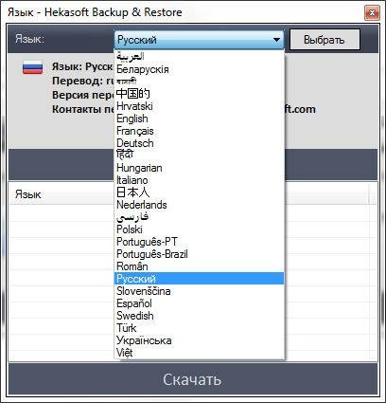Select Nederlands in the list

pyautogui.click(x=200, y=205)
